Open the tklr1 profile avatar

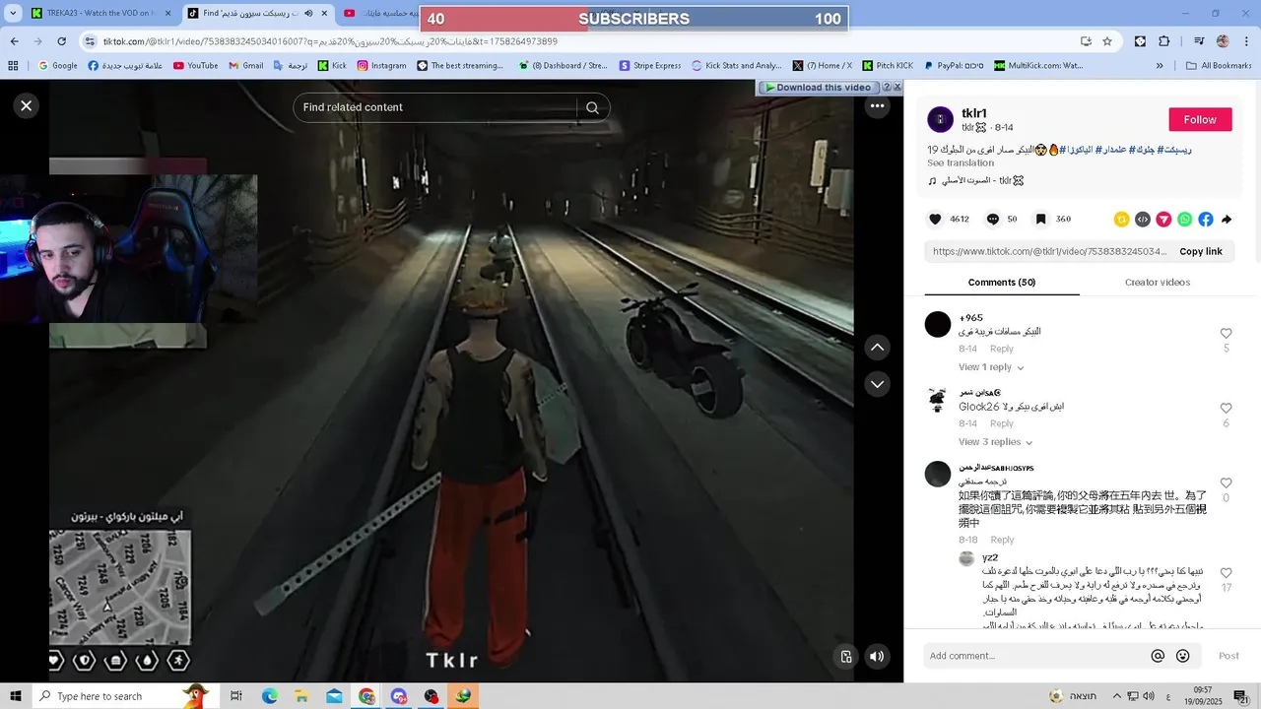pos(940,119)
